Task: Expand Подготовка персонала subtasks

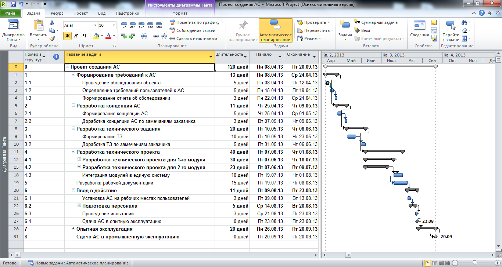Action: [79, 206]
